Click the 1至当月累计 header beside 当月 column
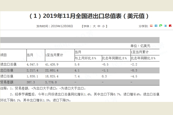The height and width of the screenshot is (115, 173). click(x=54, y=55)
